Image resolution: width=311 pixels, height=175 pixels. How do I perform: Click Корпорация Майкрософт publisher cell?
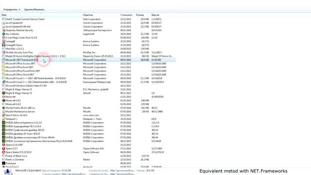coord(97,82)
